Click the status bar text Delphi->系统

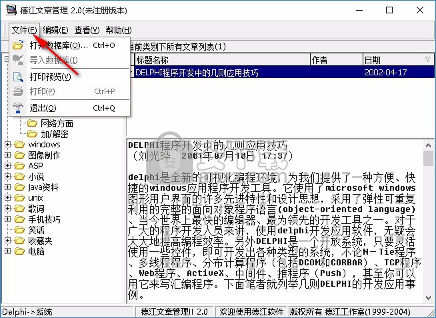coord(27,312)
